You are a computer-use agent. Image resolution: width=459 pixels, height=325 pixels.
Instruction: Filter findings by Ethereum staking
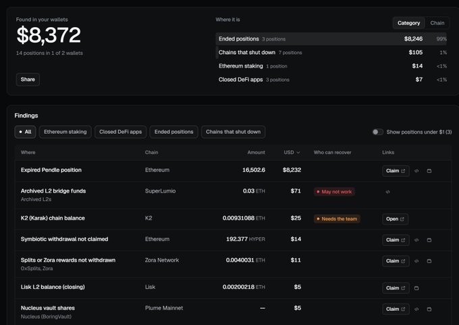tap(65, 132)
